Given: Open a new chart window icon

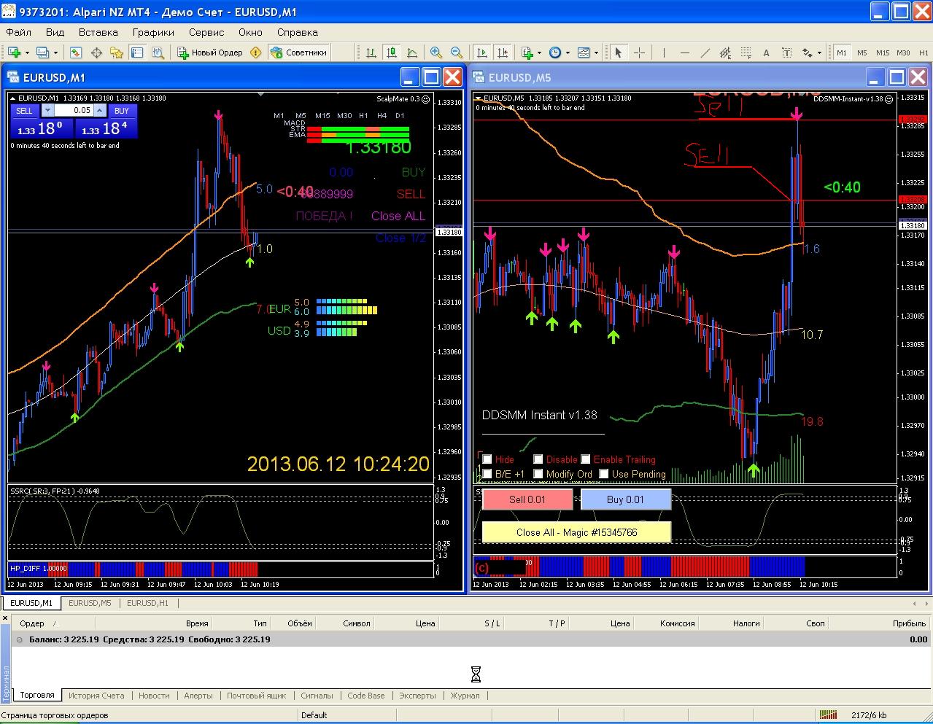Looking at the screenshot, I should point(13,52).
